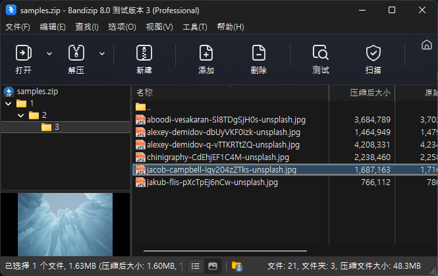Create a new archive with 新建 icon
The height and width of the screenshot is (276, 438).
[x=144, y=53]
